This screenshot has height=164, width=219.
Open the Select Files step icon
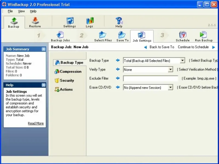pos(103,37)
